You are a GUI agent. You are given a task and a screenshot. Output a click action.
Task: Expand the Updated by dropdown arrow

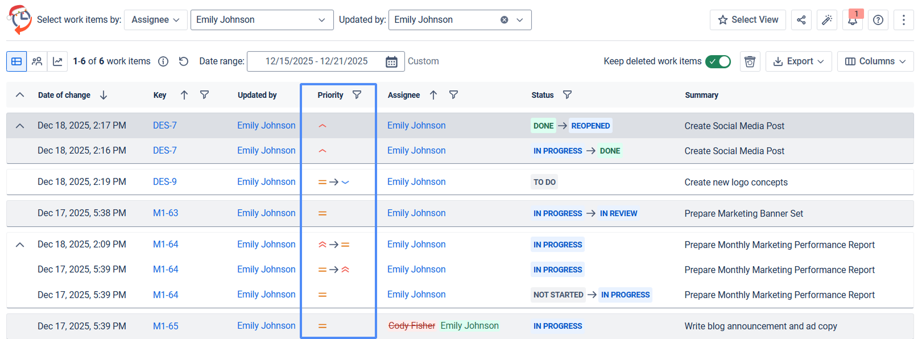tap(519, 20)
